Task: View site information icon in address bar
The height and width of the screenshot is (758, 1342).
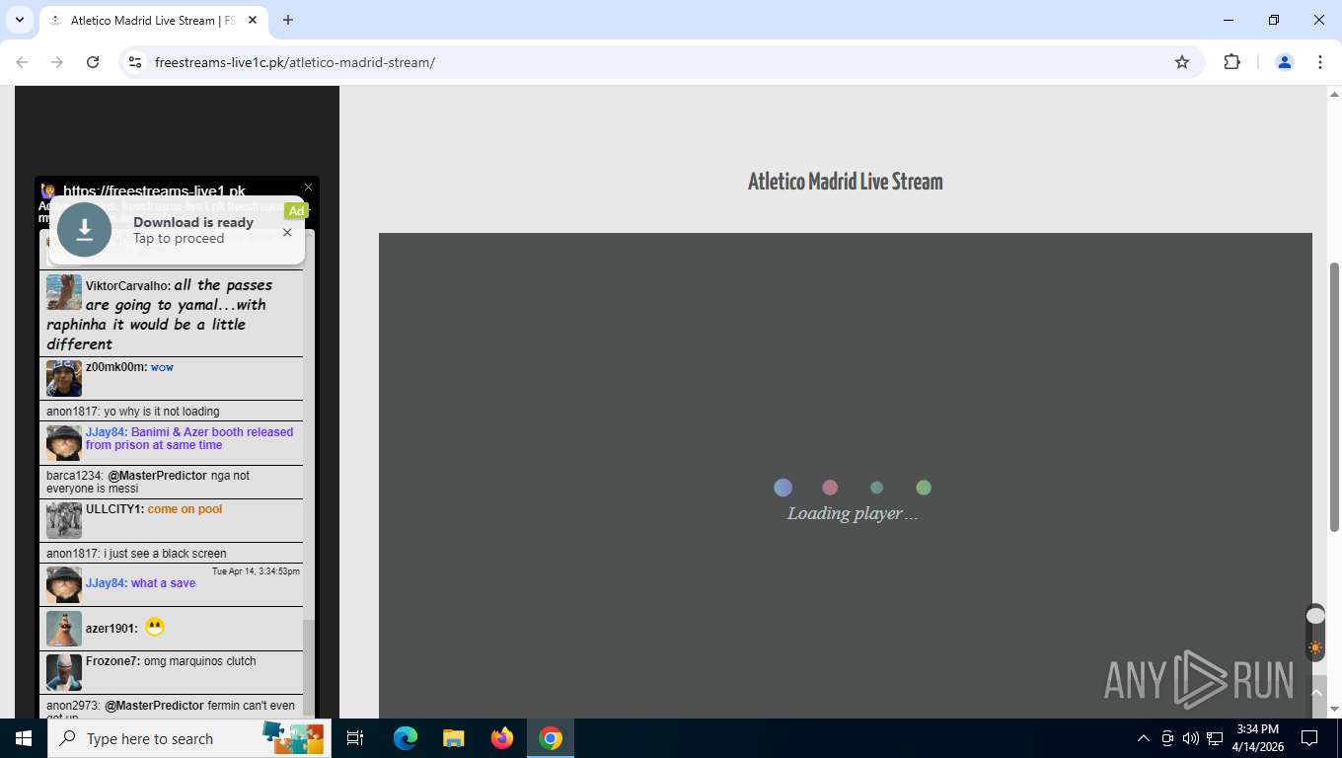Action: point(135,62)
